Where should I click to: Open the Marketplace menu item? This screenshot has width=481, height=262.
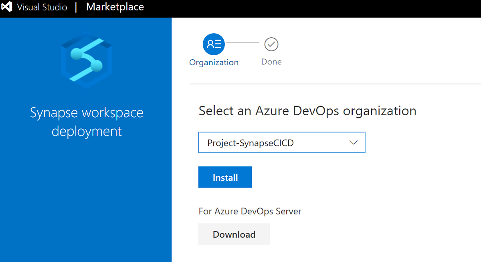tap(115, 7)
